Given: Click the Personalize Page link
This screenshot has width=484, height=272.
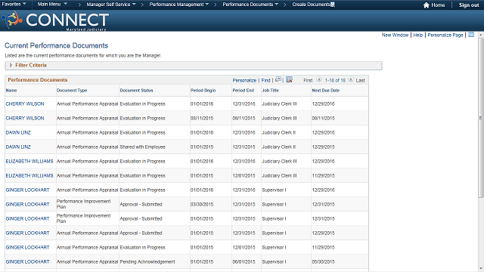Looking at the screenshot, I should tap(445, 36).
